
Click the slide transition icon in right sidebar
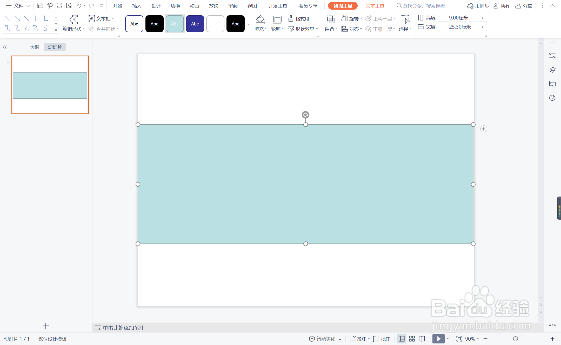pyautogui.click(x=552, y=84)
